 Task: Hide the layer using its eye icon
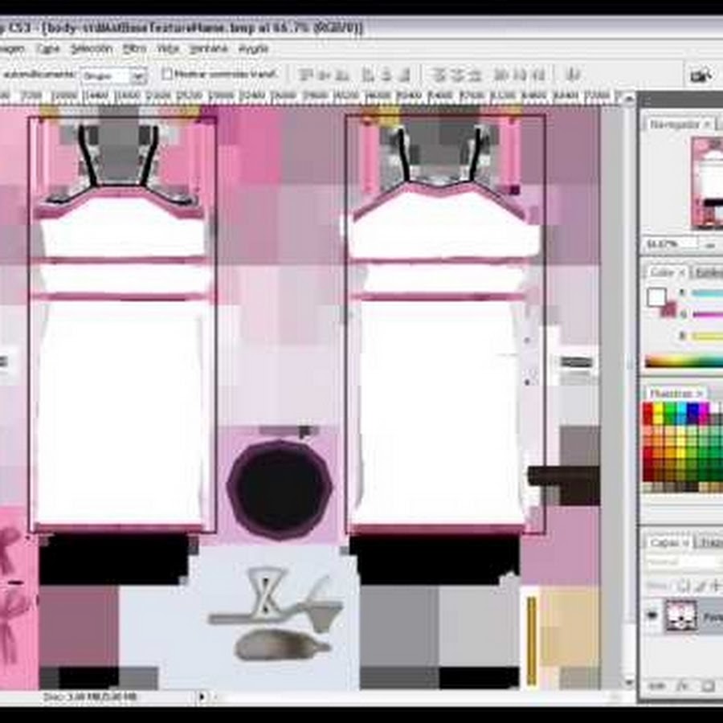tap(652, 617)
